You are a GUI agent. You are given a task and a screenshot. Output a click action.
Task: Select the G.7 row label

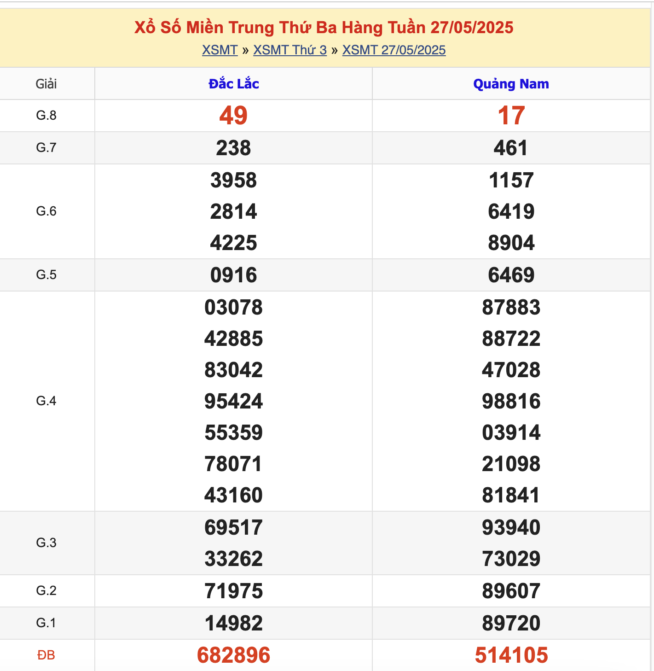46,147
